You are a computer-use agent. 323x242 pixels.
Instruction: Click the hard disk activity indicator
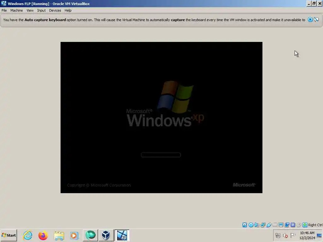[x=244, y=225]
